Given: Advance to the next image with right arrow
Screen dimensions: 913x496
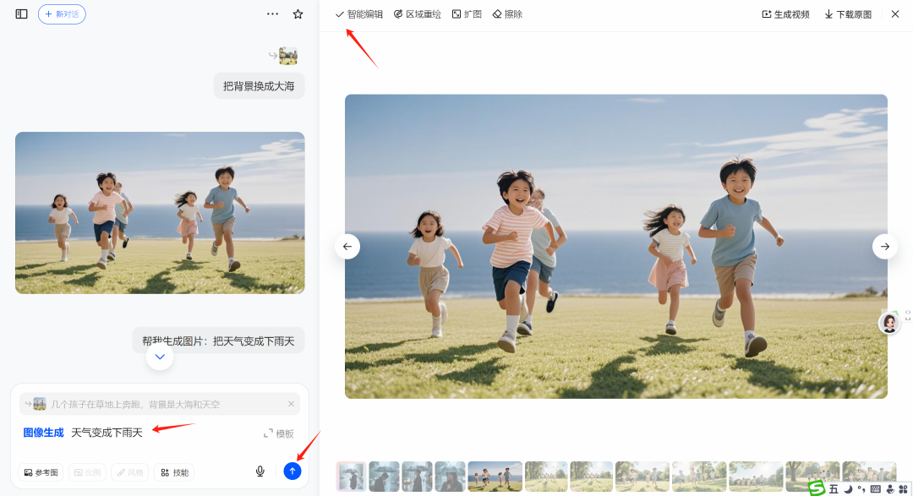Looking at the screenshot, I should pos(884,246).
